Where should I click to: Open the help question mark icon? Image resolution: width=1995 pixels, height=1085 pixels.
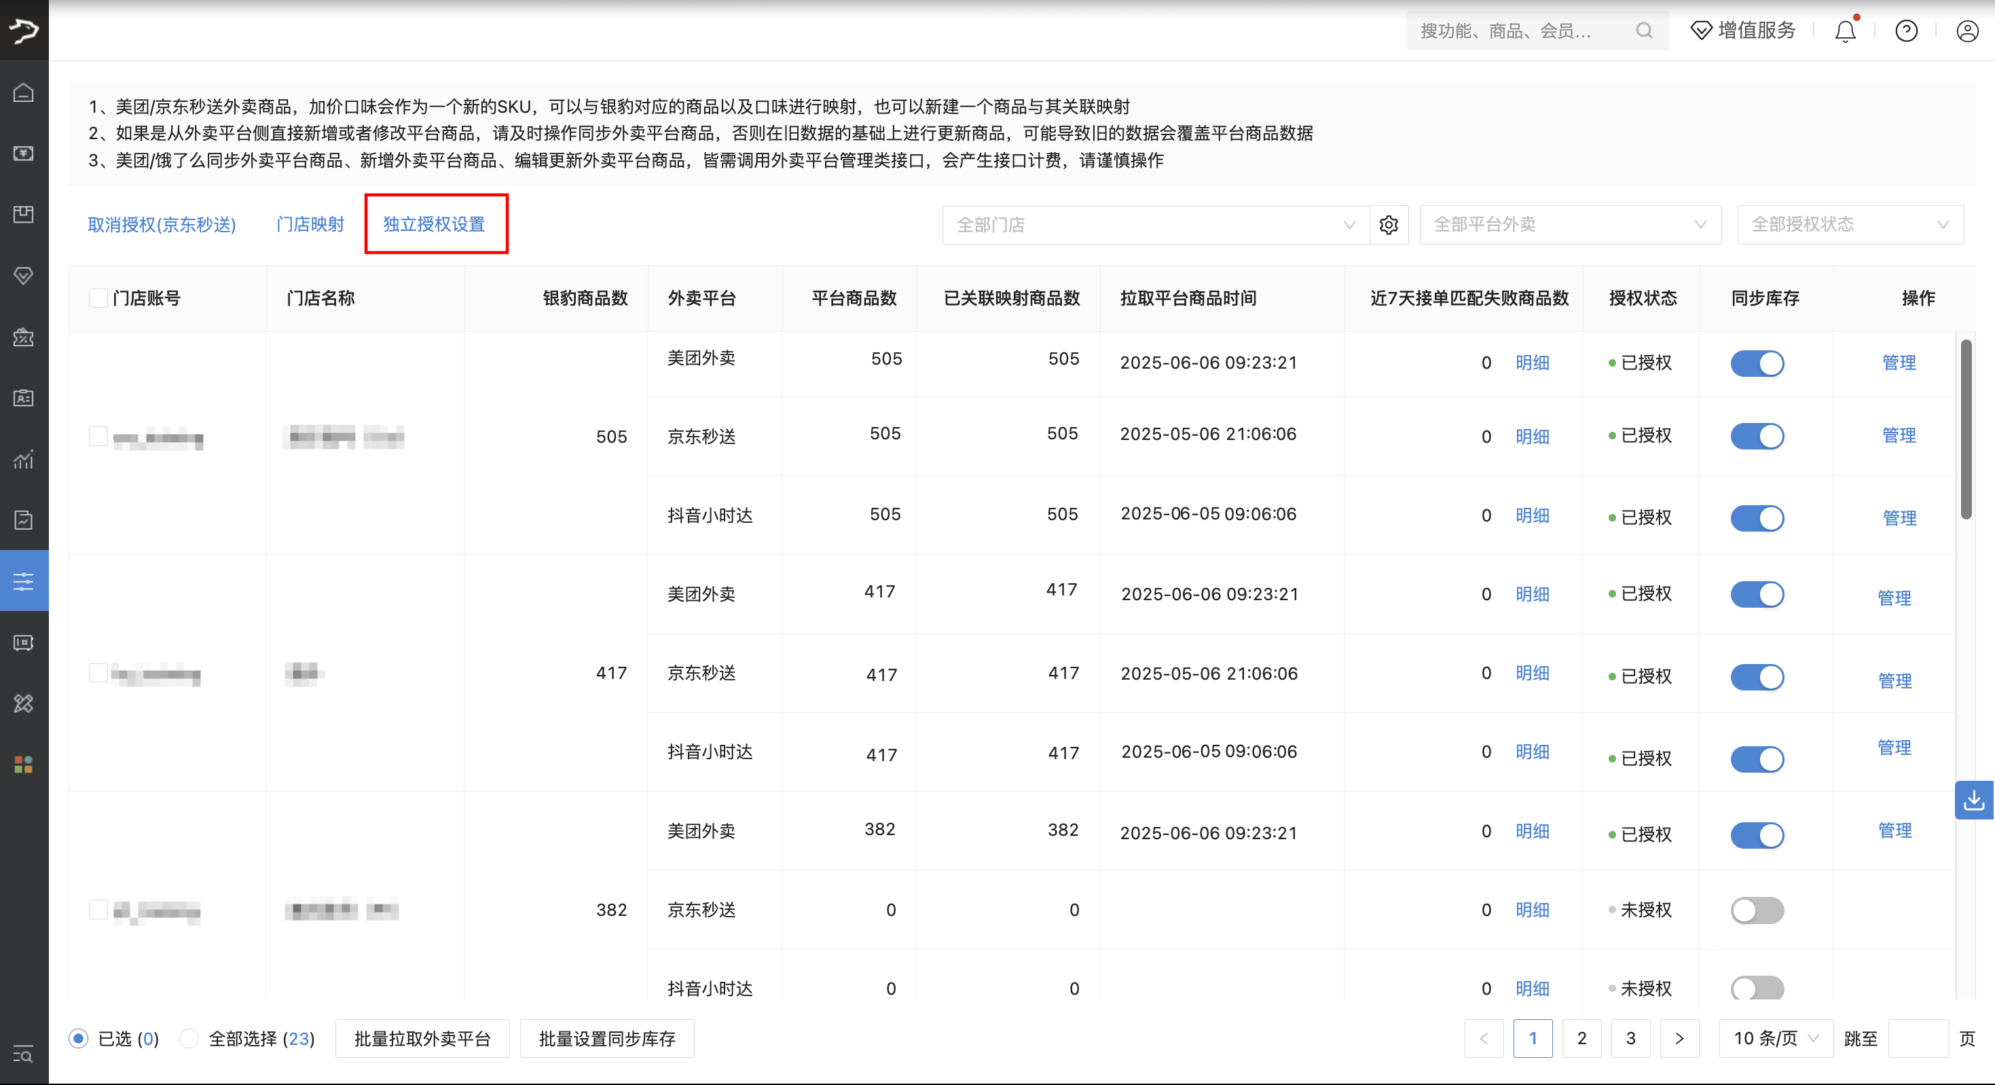(x=1906, y=31)
